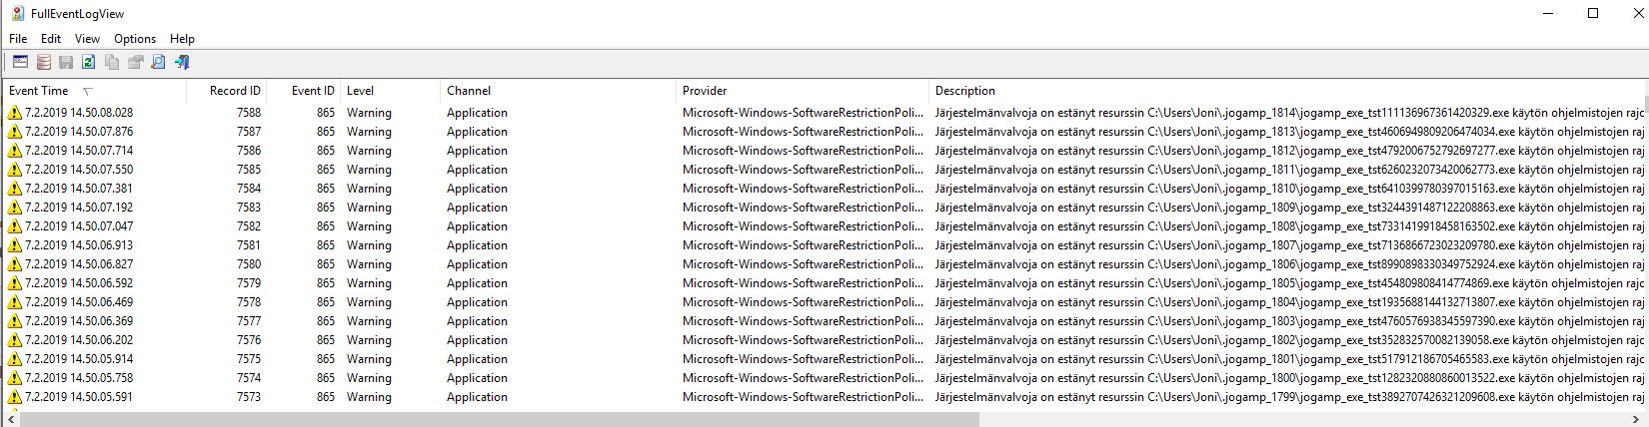1649x427 pixels.
Task: Click the Save Selected Items floppy icon
Action: coord(66,62)
